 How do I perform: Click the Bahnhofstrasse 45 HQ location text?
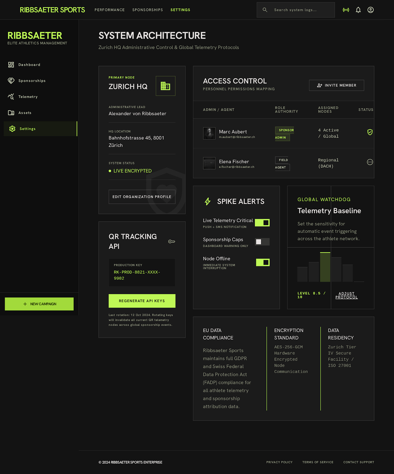(x=136, y=142)
